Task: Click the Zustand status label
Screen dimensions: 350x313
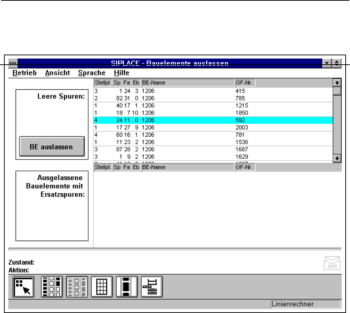Action: [x=21, y=262]
